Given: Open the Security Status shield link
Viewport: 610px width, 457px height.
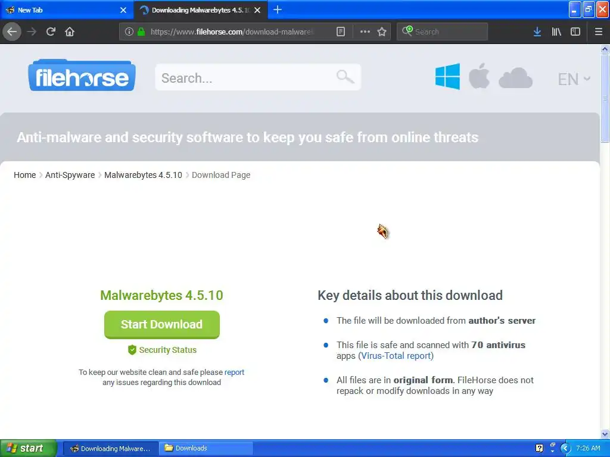Looking at the screenshot, I should (162, 350).
